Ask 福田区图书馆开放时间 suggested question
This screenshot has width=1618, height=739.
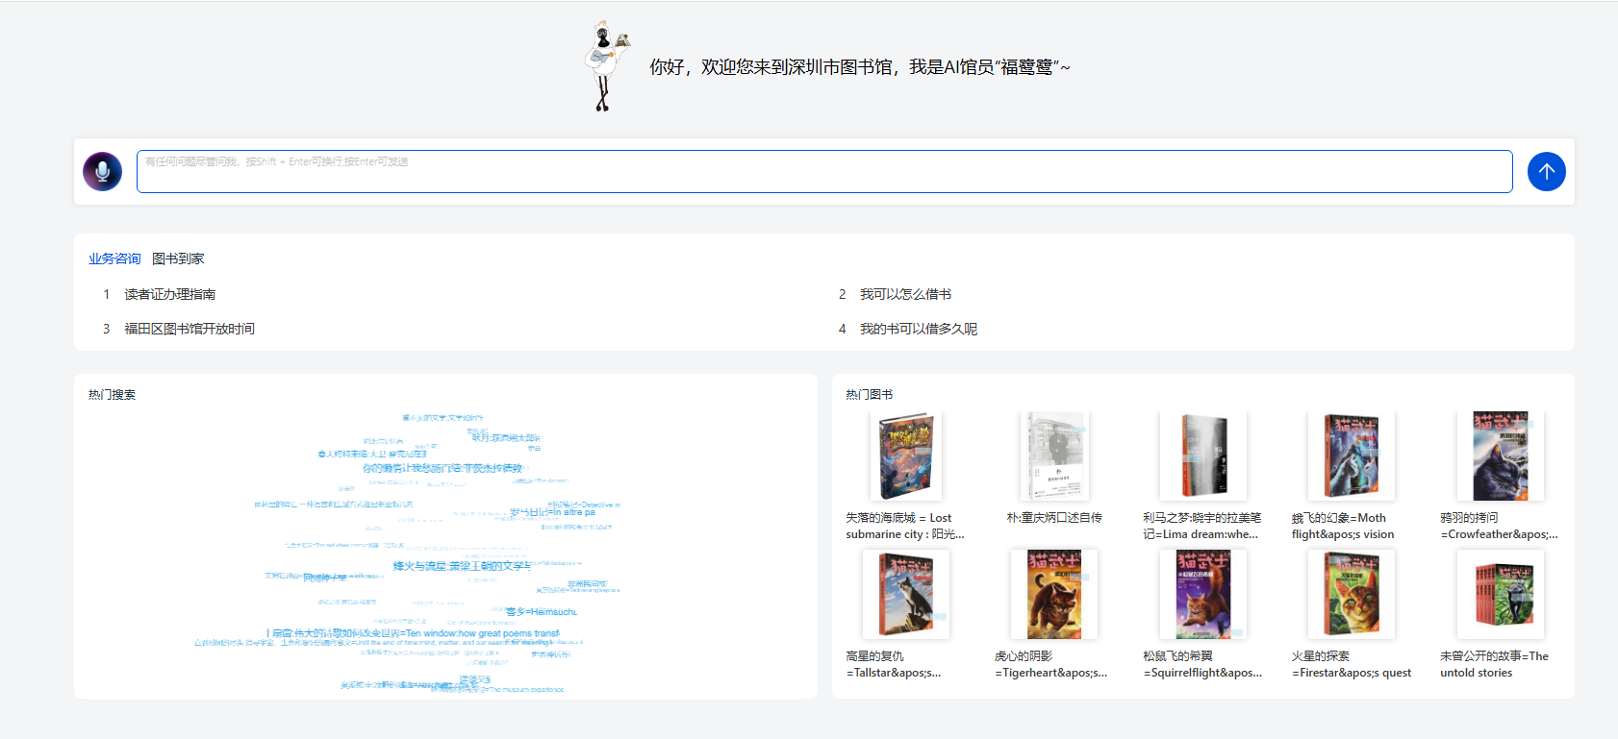[190, 329]
